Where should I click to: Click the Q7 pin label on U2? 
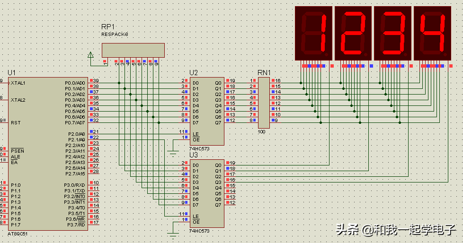[x=218, y=122]
